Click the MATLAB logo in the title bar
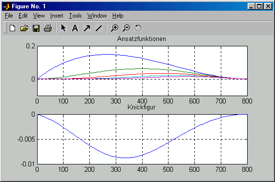This screenshot has width=275, height=182. [7, 6]
